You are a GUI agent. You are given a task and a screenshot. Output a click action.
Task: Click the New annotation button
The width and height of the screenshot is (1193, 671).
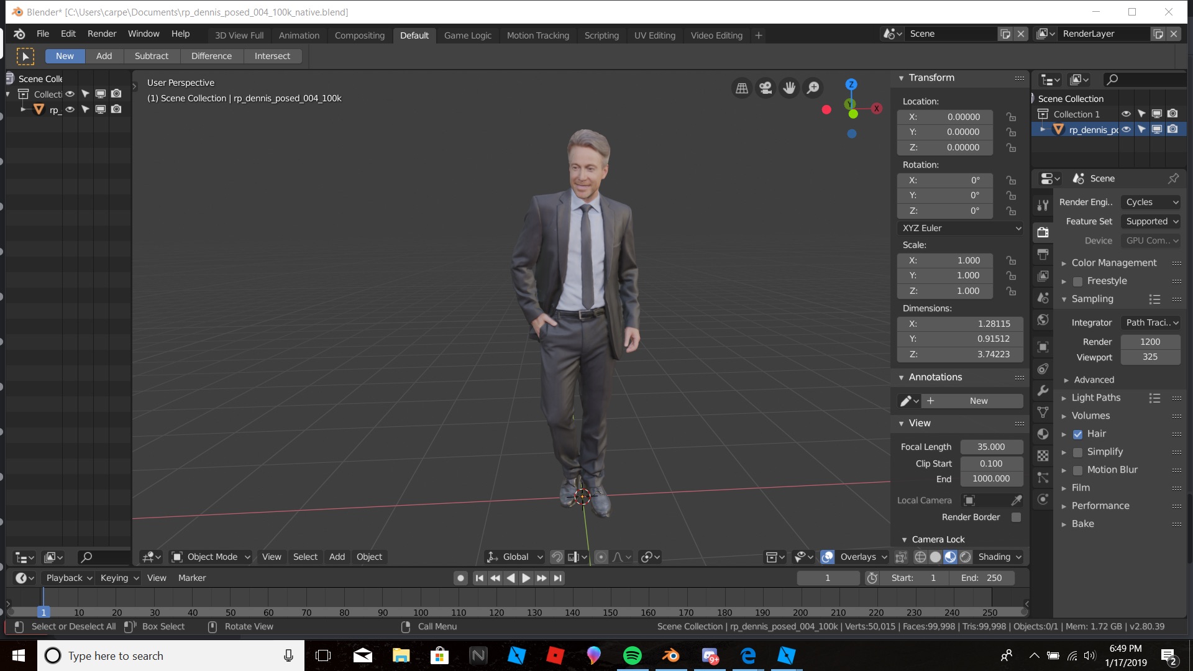click(978, 401)
